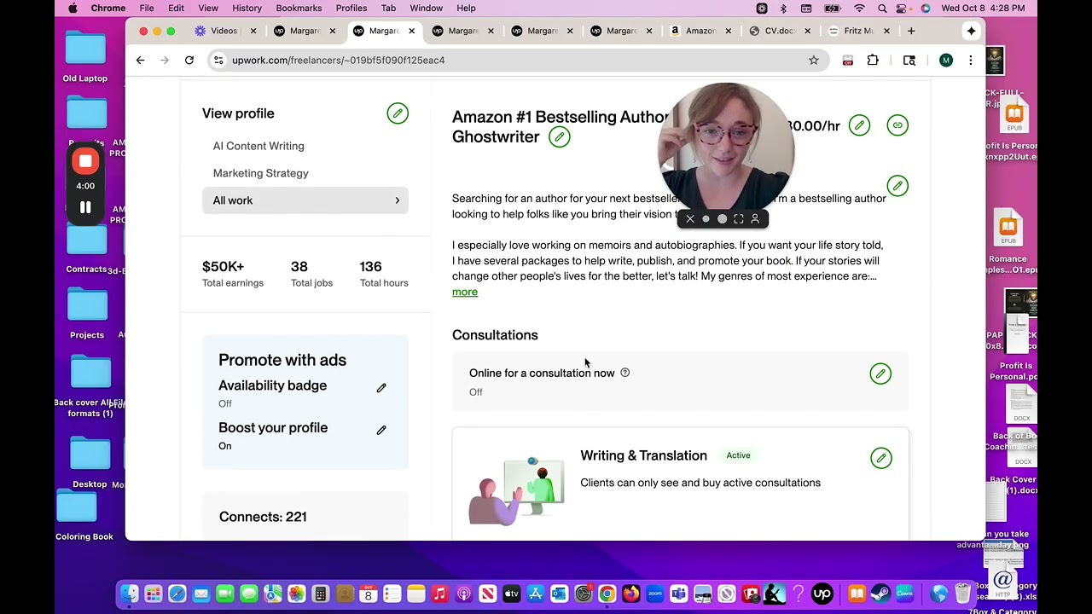
Task: Open Spotlight search in menu bar
Action: [882, 9]
